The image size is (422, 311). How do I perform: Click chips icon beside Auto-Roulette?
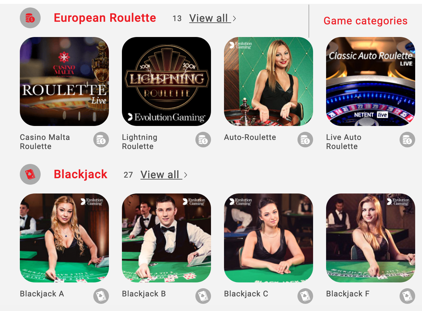(x=305, y=140)
